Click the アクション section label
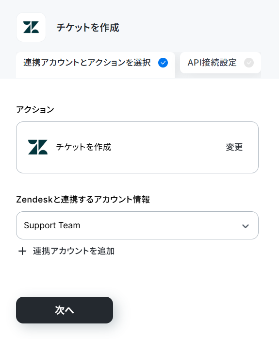This screenshot has height=339, width=279. (35, 110)
